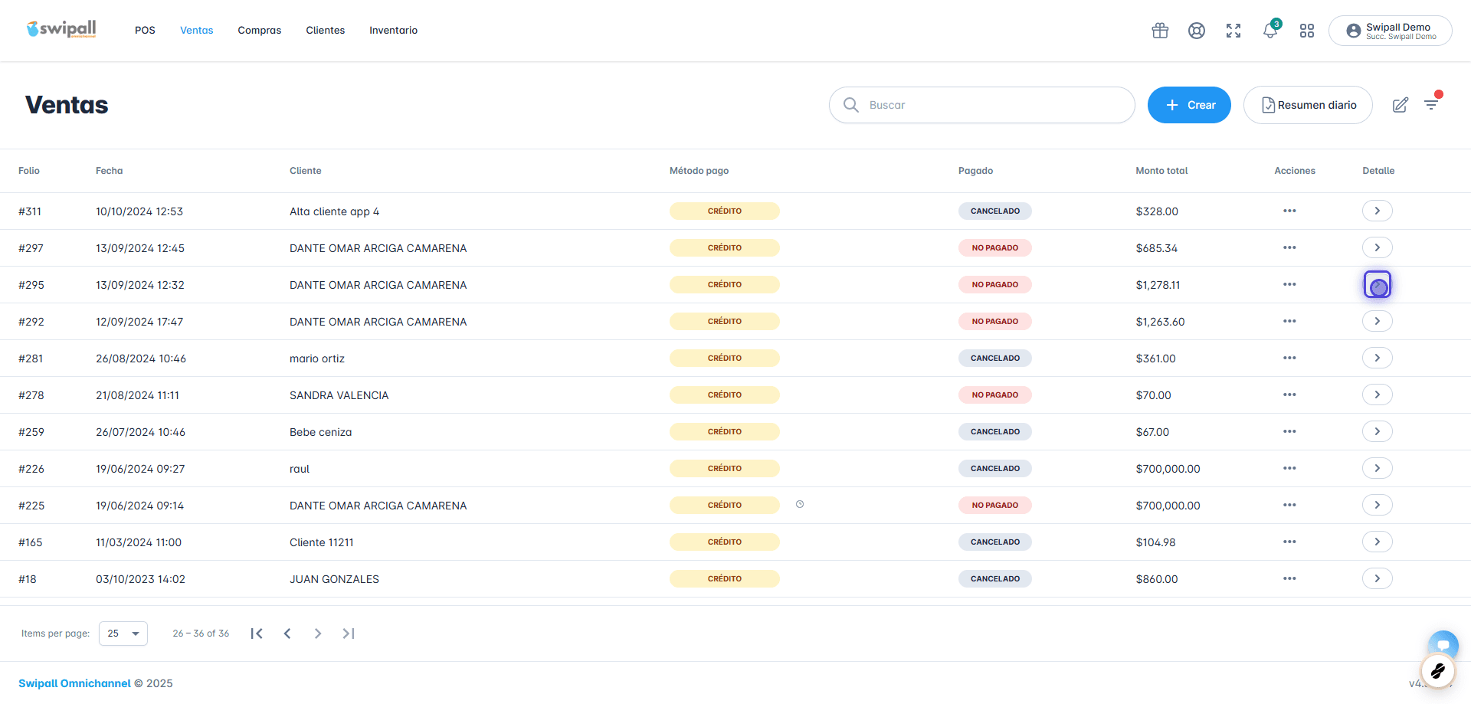Image resolution: width=1471 pixels, height=704 pixels.
Task: Open the chat bubble widget
Action: 1443,645
